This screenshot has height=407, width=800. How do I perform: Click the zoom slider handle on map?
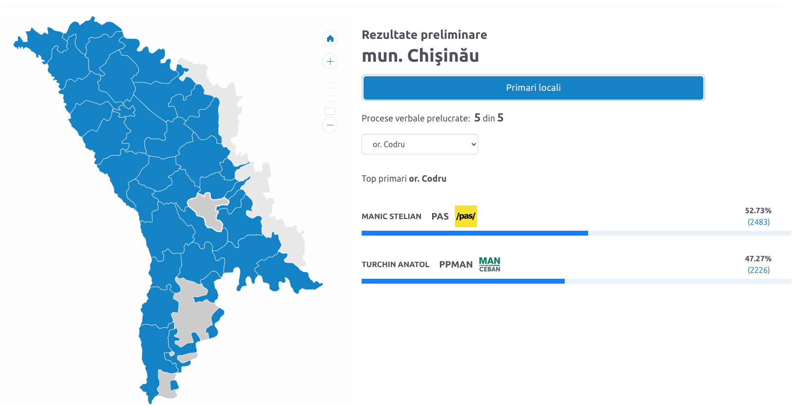pyautogui.click(x=330, y=111)
